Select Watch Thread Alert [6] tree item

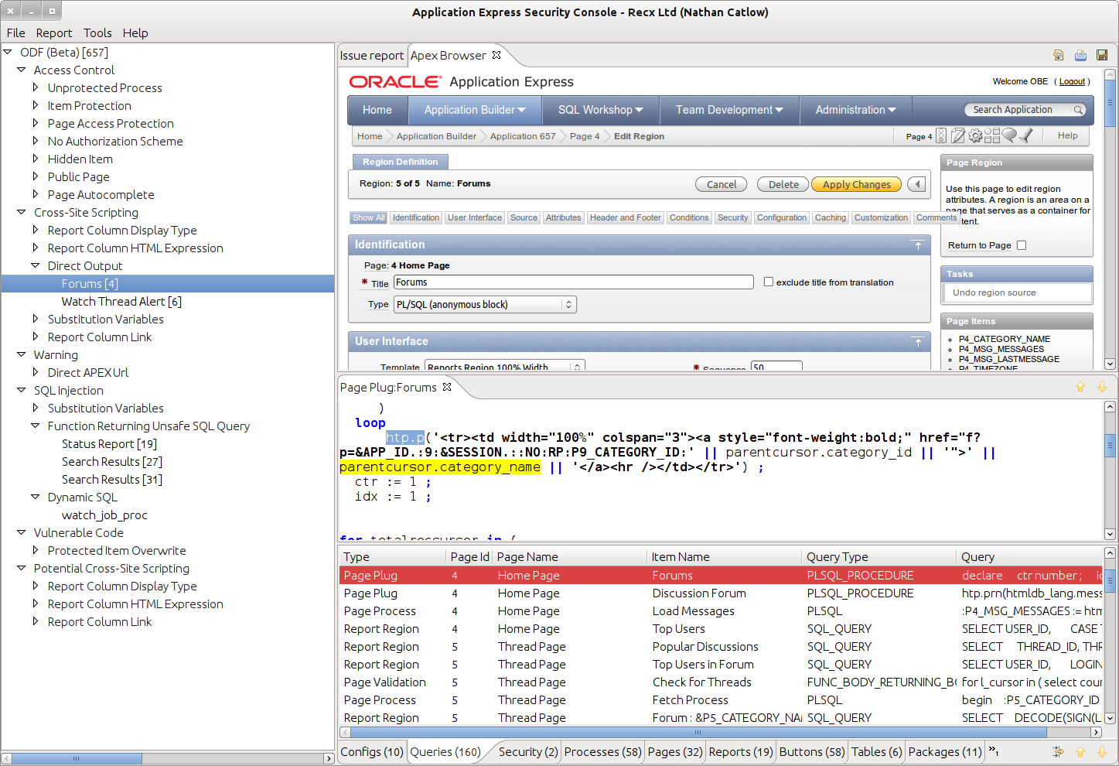pos(121,301)
